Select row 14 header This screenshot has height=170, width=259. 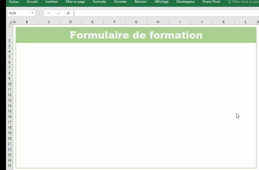pyautogui.click(x=10, y=106)
